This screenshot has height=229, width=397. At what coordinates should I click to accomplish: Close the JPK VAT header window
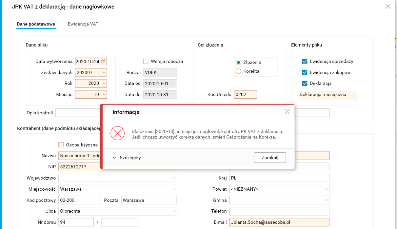[x=388, y=6]
